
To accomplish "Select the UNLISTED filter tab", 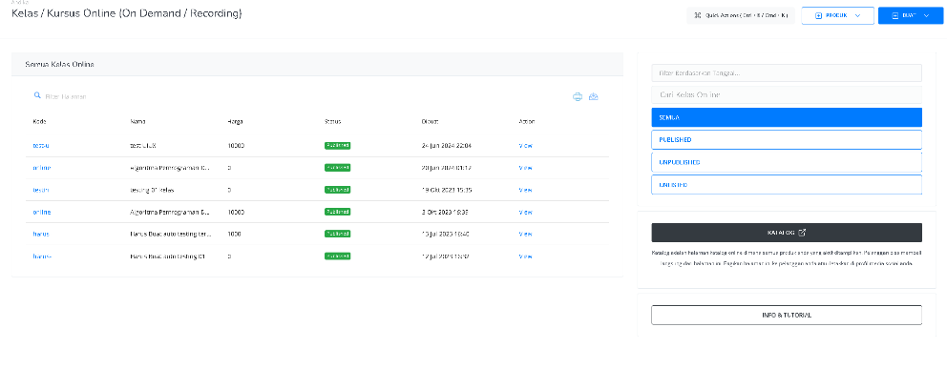I will point(787,185).
